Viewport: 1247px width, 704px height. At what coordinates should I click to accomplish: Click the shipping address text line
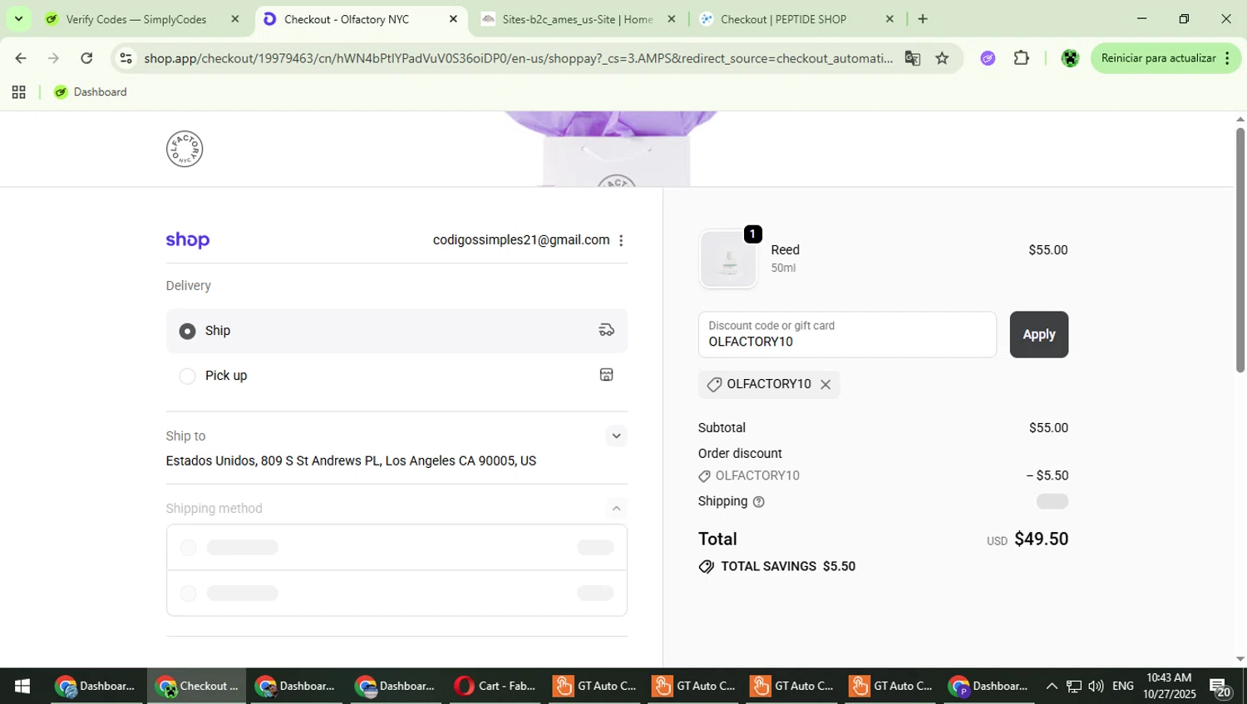[351, 460]
